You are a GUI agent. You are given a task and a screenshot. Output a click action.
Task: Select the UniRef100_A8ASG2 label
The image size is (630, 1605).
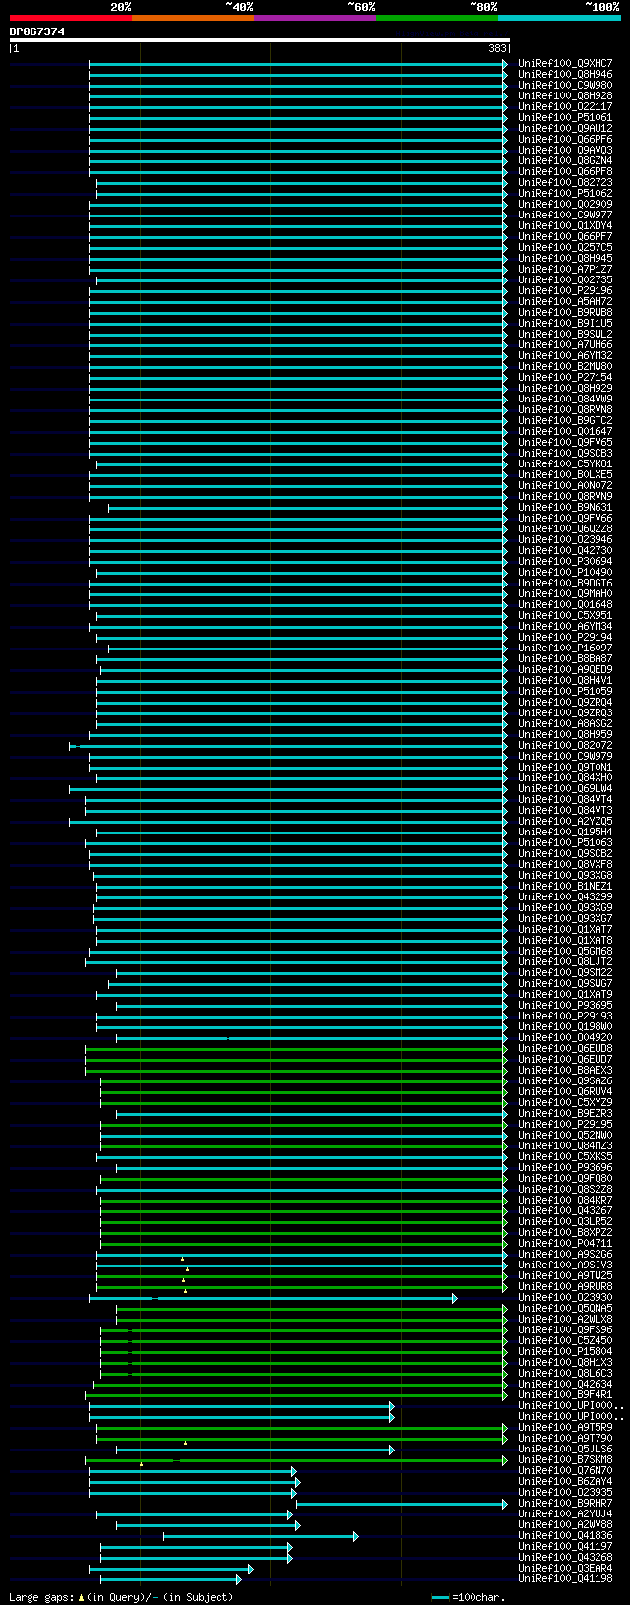[x=565, y=723]
